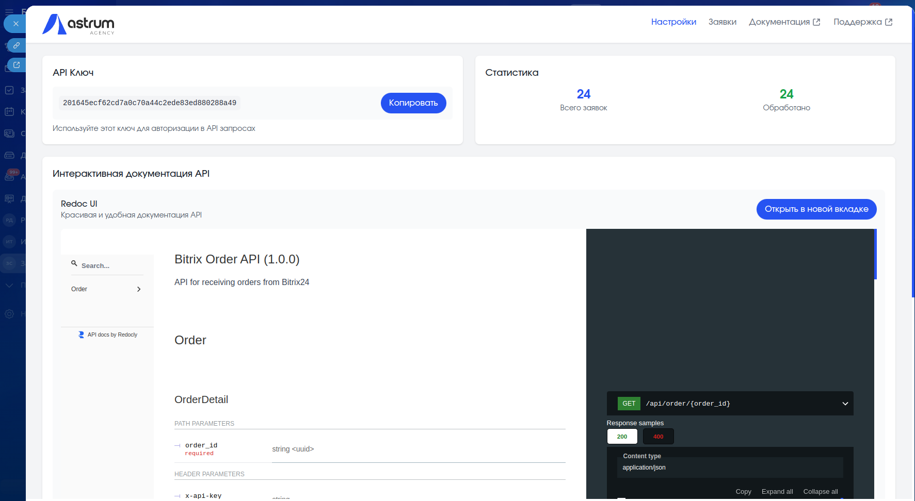This screenshot has height=501, width=915.
Task: Close the side panel with X button
Action: 16,24
